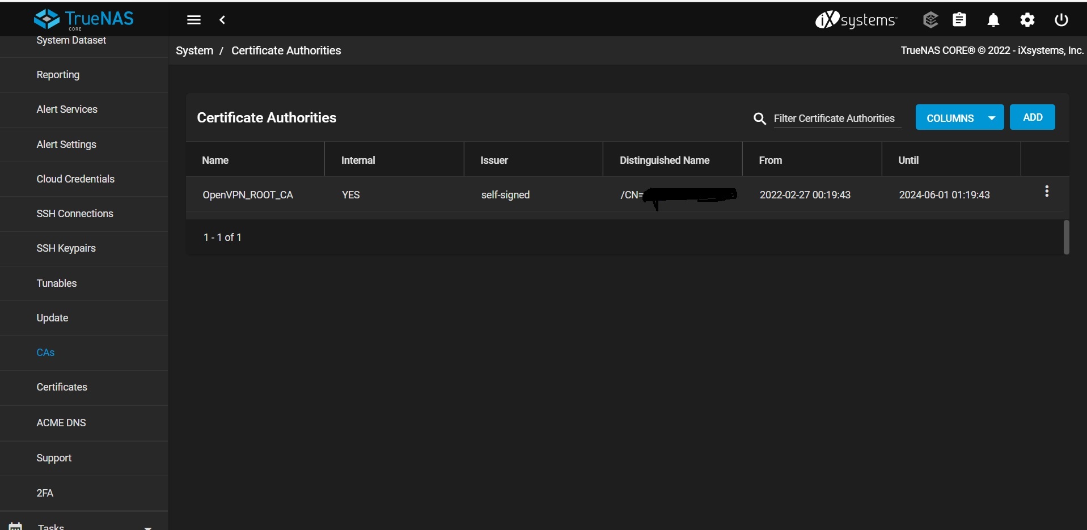Screen dimensions: 1087x530
Task: Click the table's vertical scrollbar
Action: (1066, 237)
